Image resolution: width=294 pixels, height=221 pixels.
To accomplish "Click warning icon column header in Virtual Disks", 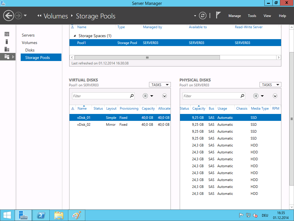I will tap(73, 108).
